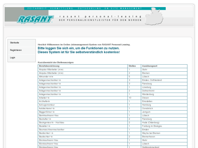Open the Startseite menu item

22,43
